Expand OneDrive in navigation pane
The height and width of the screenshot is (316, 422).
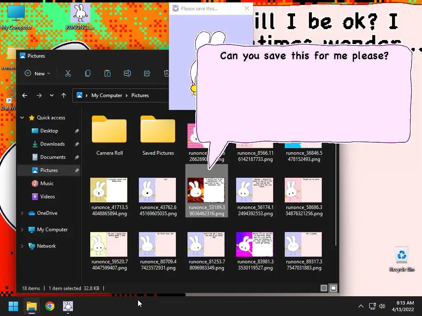coord(22,213)
